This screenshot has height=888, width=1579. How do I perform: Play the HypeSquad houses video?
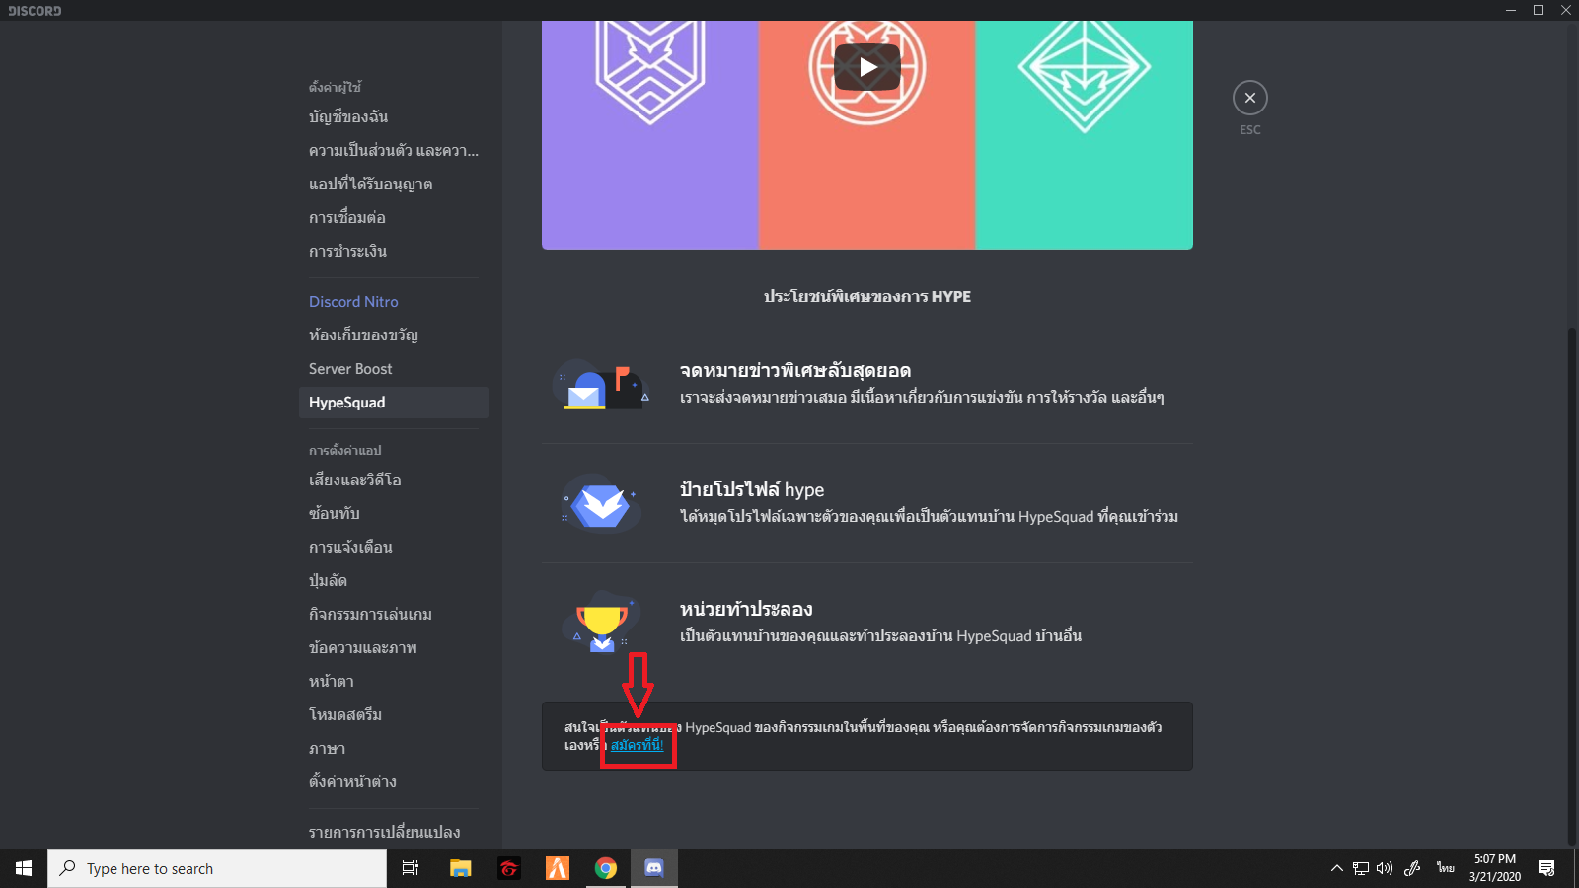(x=867, y=67)
